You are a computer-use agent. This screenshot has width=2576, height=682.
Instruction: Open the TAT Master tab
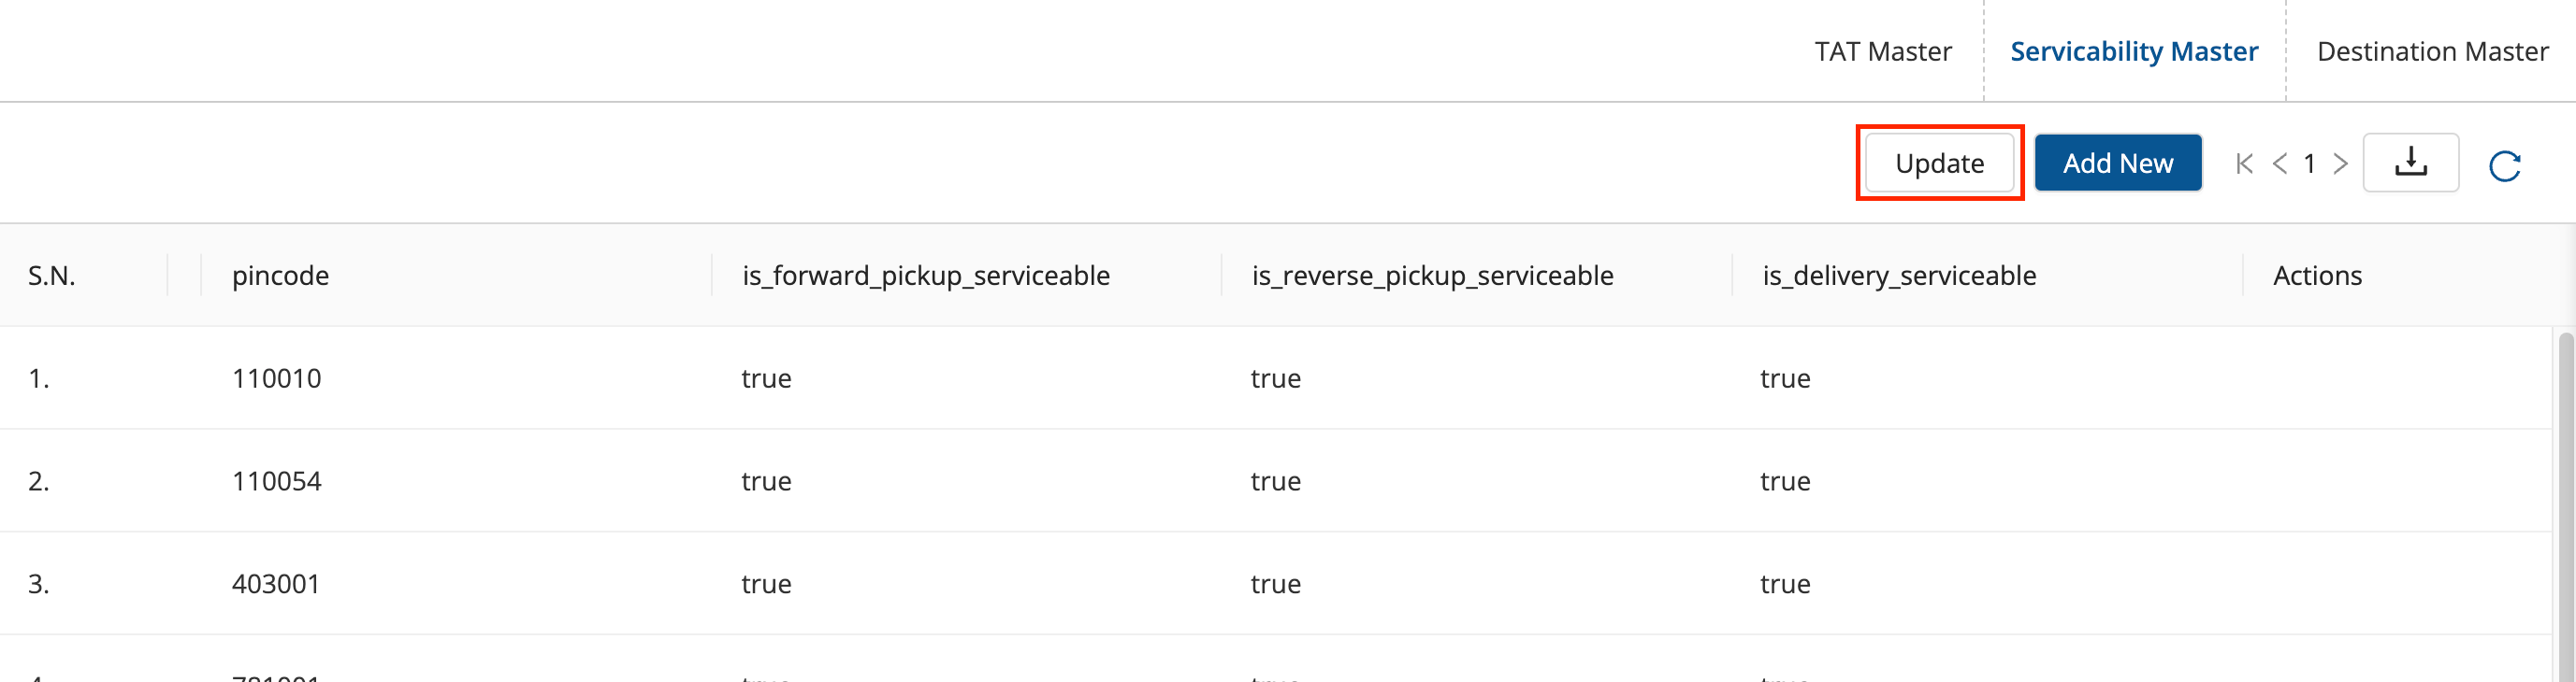tap(1882, 51)
